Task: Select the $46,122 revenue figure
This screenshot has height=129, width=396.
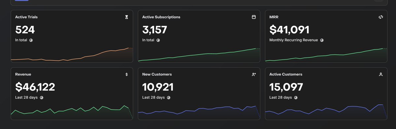Action: pyautogui.click(x=35, y=87)
